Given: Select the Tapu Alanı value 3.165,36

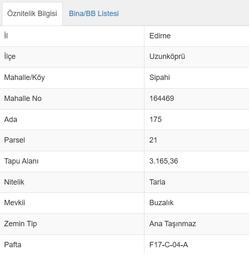Looking at the screenshot, I should [x=164, y=161].
